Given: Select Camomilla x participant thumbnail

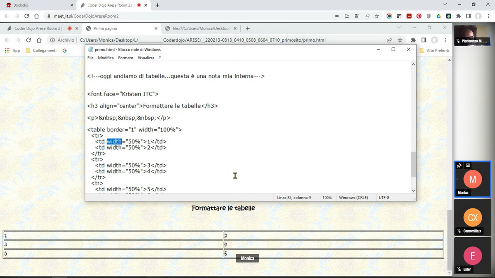Looking at the screenshot, I should [472, 217].
